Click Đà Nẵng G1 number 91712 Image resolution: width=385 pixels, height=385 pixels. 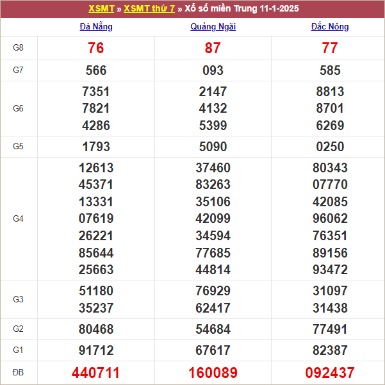point(95,350)
